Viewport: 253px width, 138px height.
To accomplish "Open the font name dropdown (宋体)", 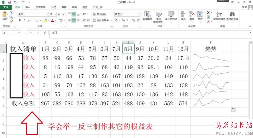I will [x=47, y=14].
